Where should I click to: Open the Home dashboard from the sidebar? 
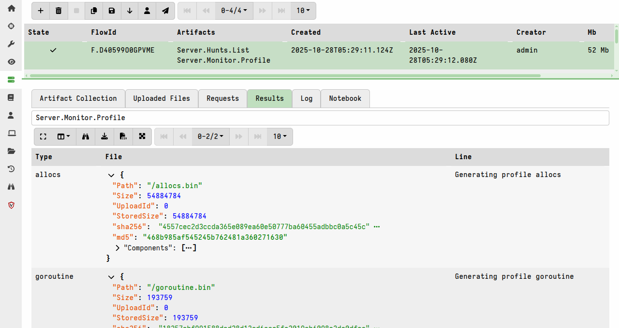pyautogui.click(x=11, y=9)
